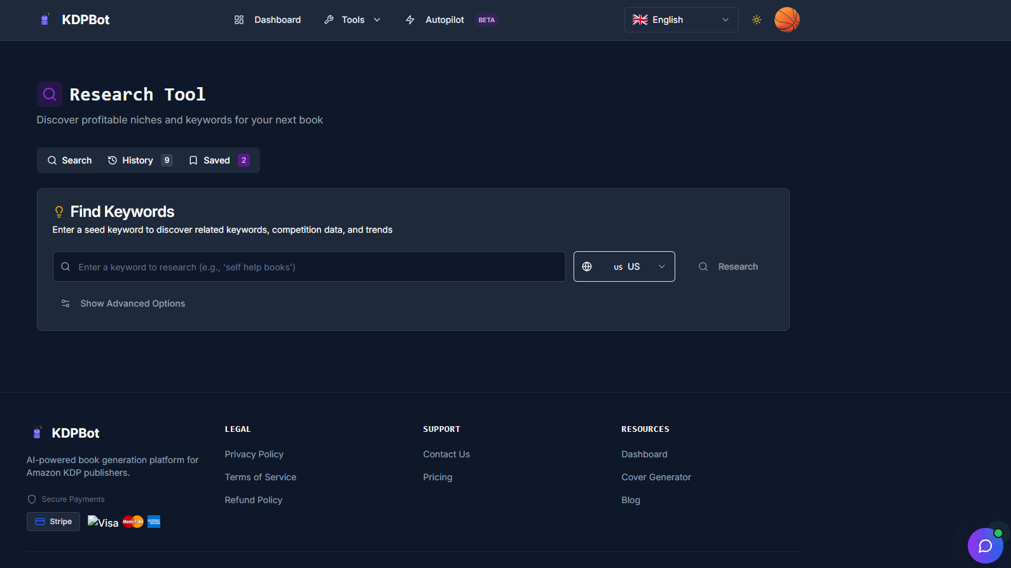The height and width of the screenshot is (568, 1011).
Task: Open the Terms of Service link
Action: (261, 477)
